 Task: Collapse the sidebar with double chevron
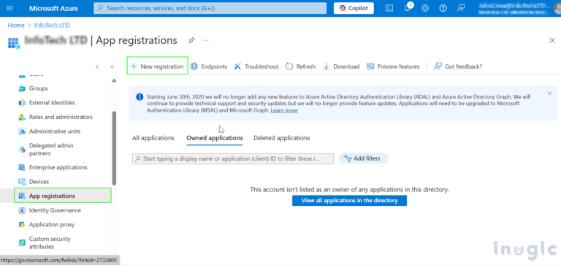pyautogui.click(x=112, y=66)
